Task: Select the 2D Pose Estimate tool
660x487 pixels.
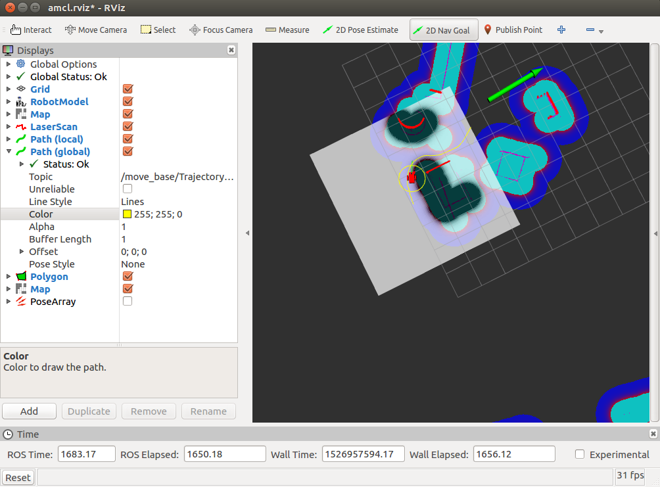Action: click(361, 30)
